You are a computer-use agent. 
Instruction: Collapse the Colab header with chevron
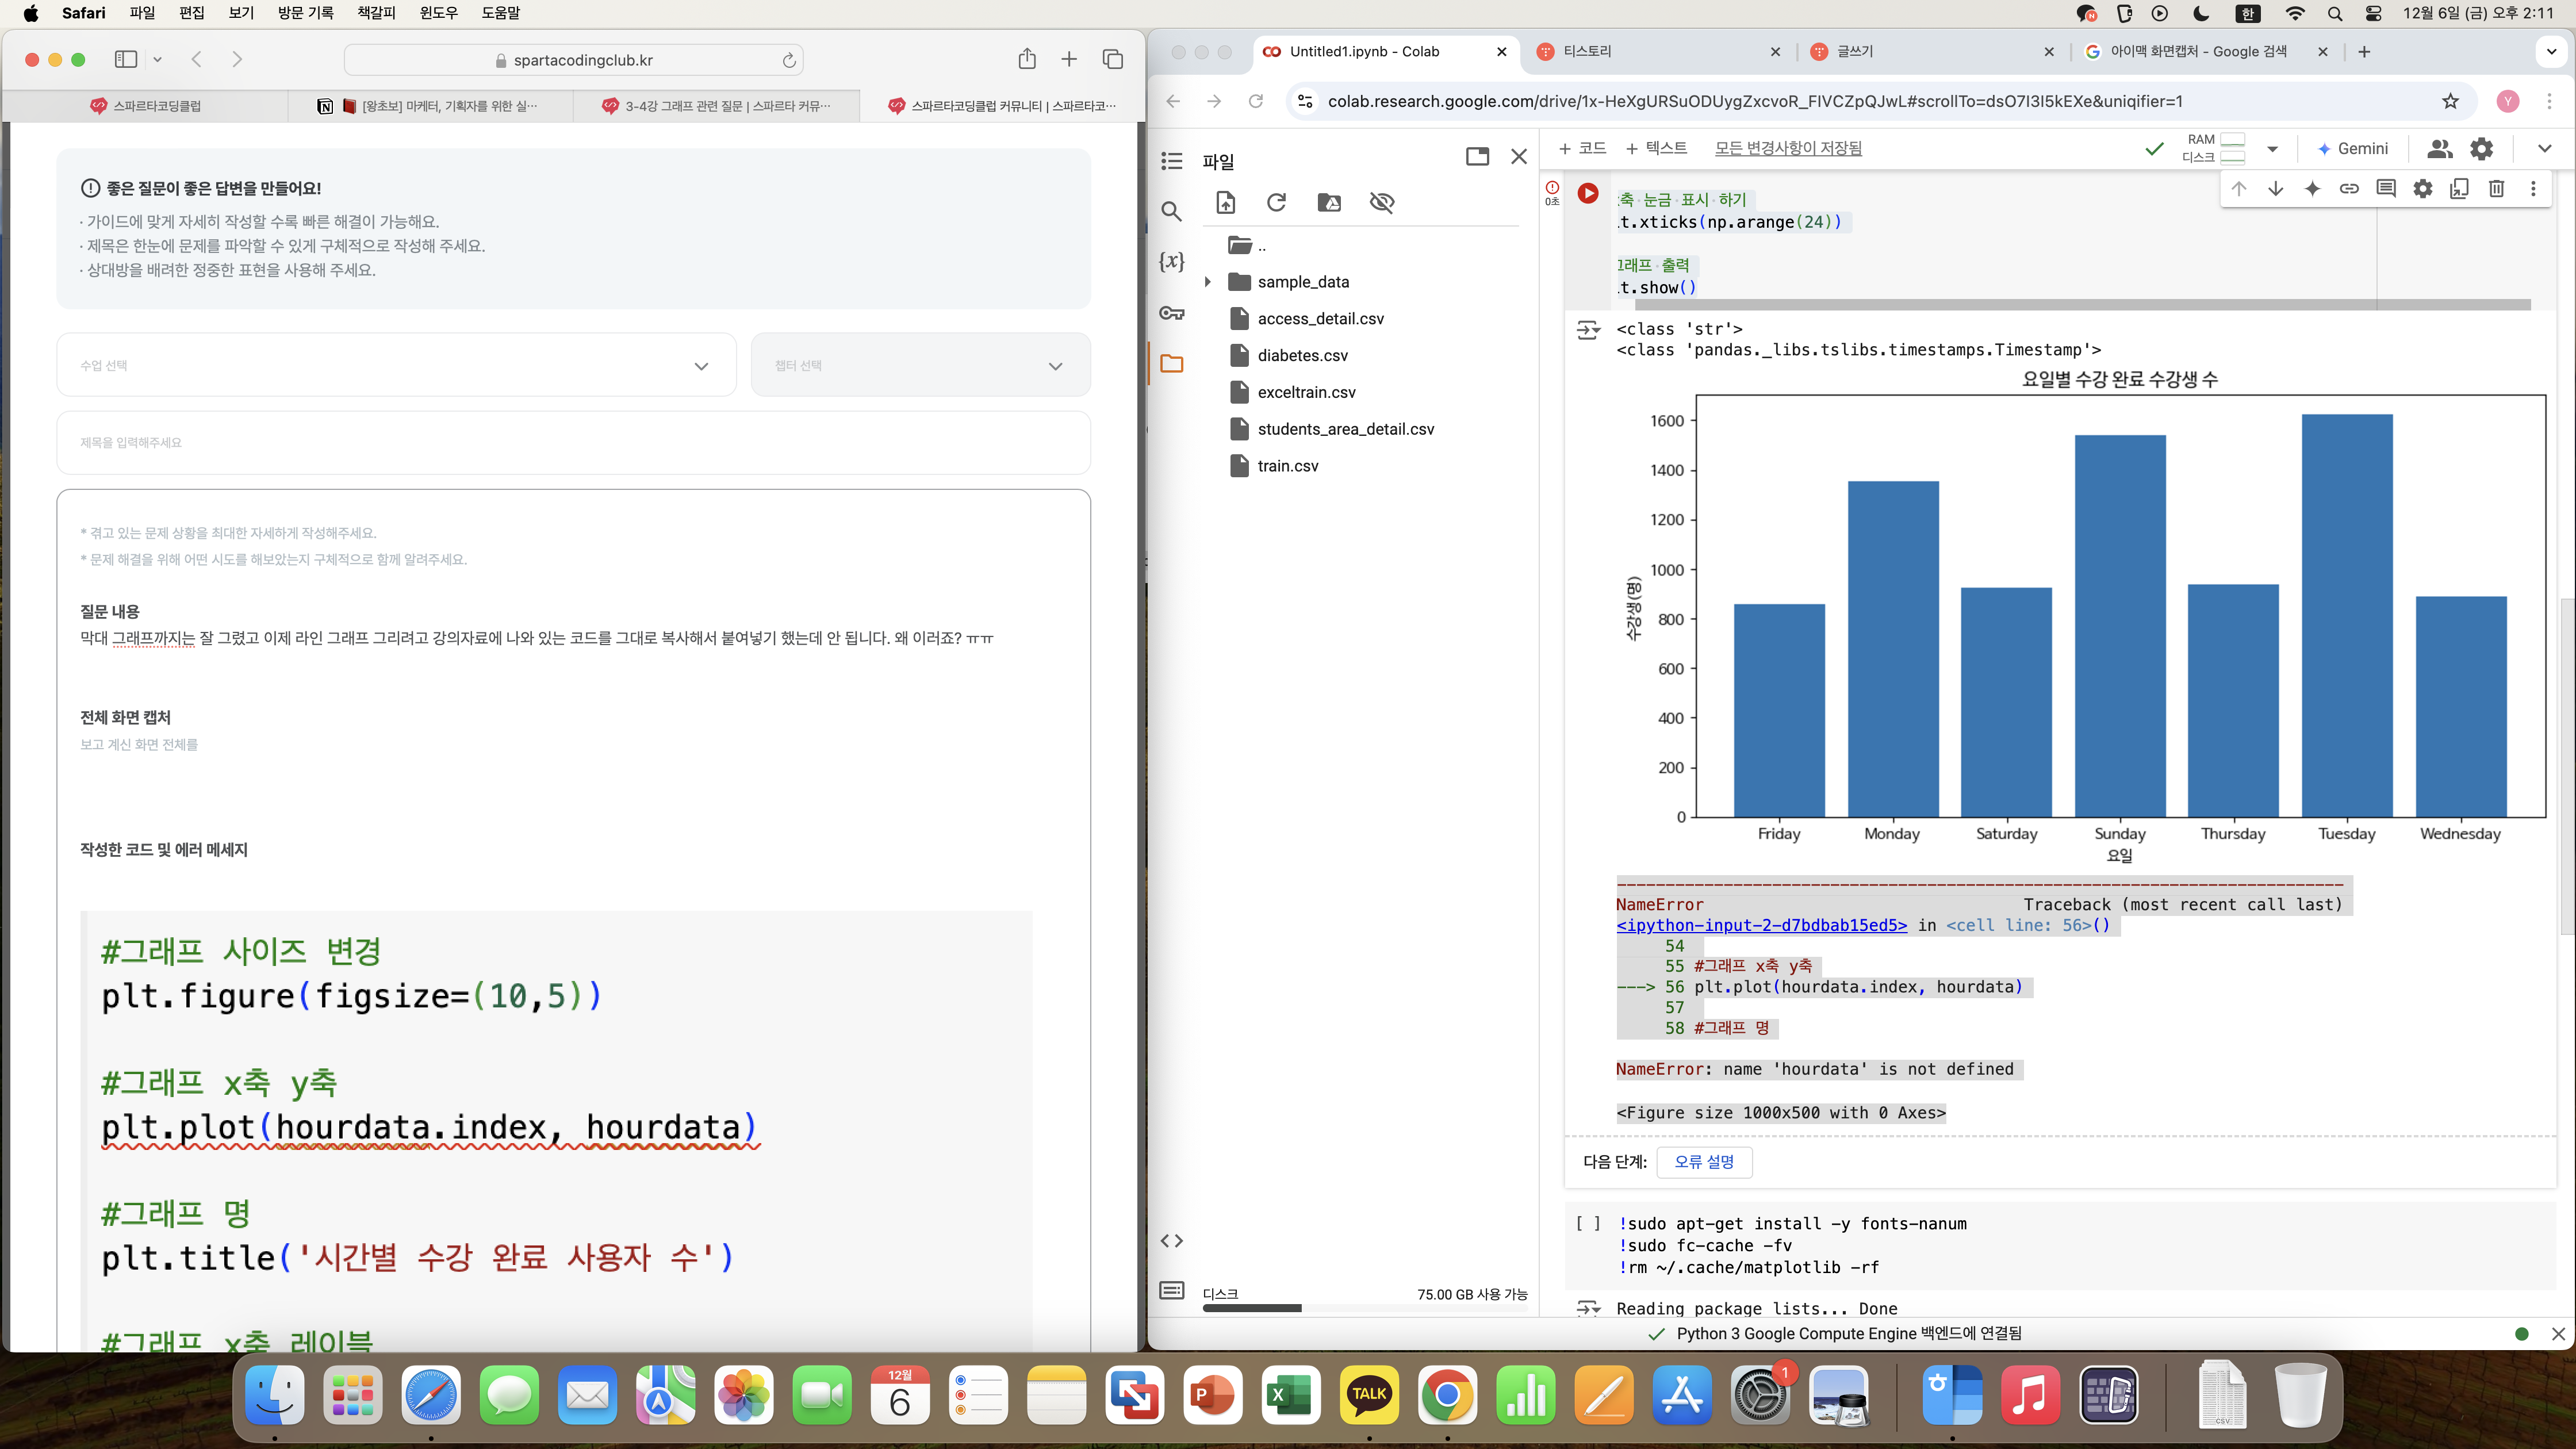[x=2544, y=148]
